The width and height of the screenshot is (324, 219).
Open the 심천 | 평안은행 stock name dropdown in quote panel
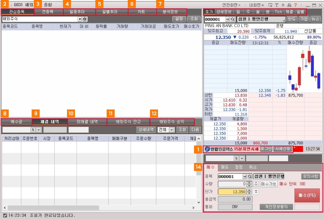[x=261, y=19]
